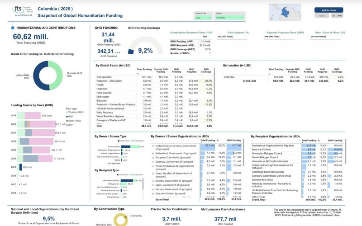The height and width of the screenshot is (226, 362).
Task: Expand European Commission donor row
Action: 152,157
